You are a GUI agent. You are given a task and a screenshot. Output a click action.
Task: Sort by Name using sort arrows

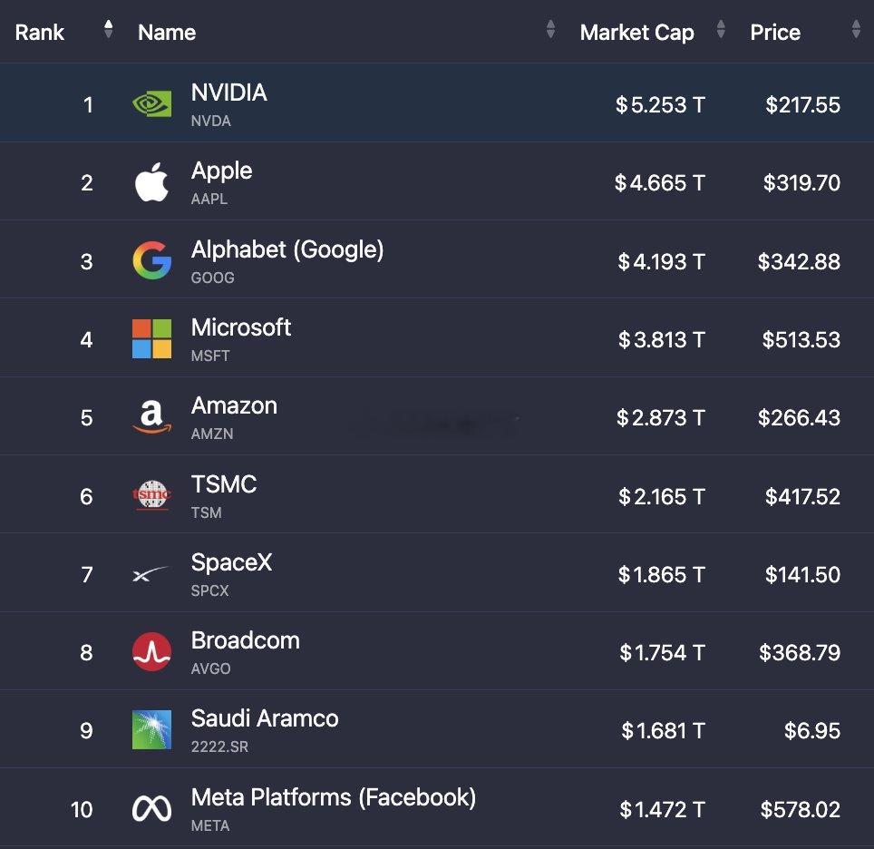point(550,30)
